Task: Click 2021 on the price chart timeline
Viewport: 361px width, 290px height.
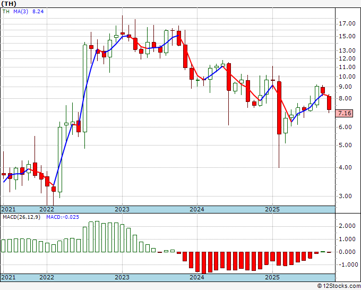Action: pyautogui.click(x=8, y=209)
